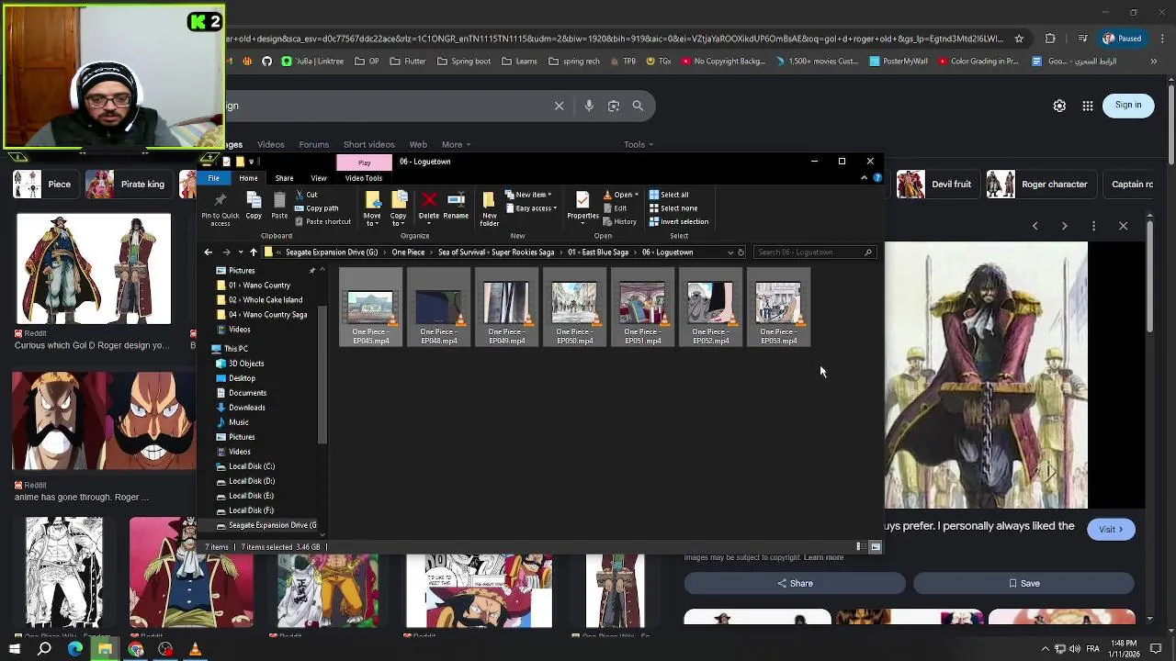Save the previewed Google image
The height and width of the screenshot is (661, 1176).
[x=1023, y=584]
